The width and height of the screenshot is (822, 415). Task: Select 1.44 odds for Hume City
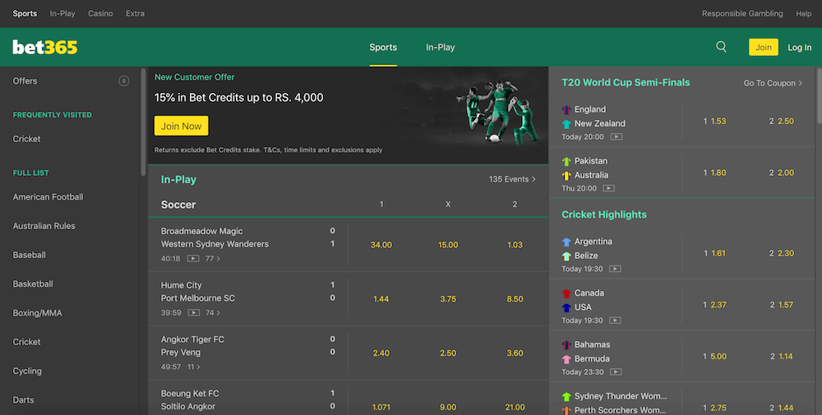(x=381, y=298)
